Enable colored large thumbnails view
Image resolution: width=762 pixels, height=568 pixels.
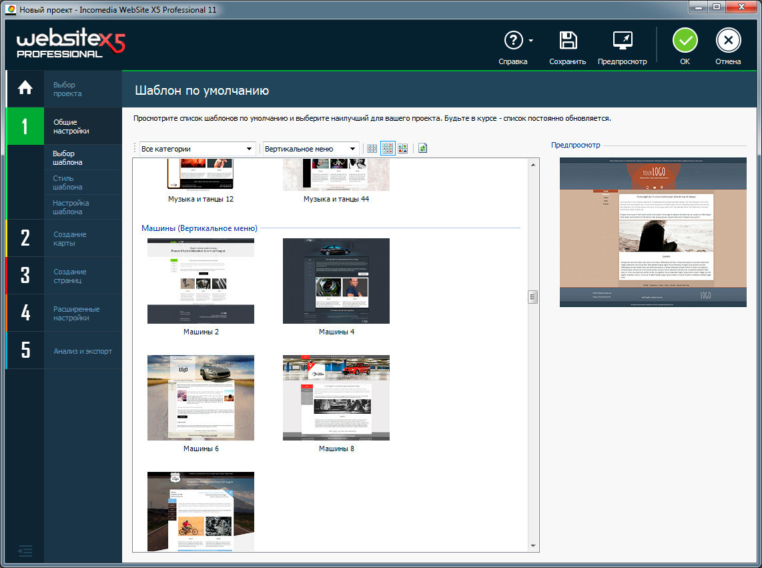(x=403, y=148)
